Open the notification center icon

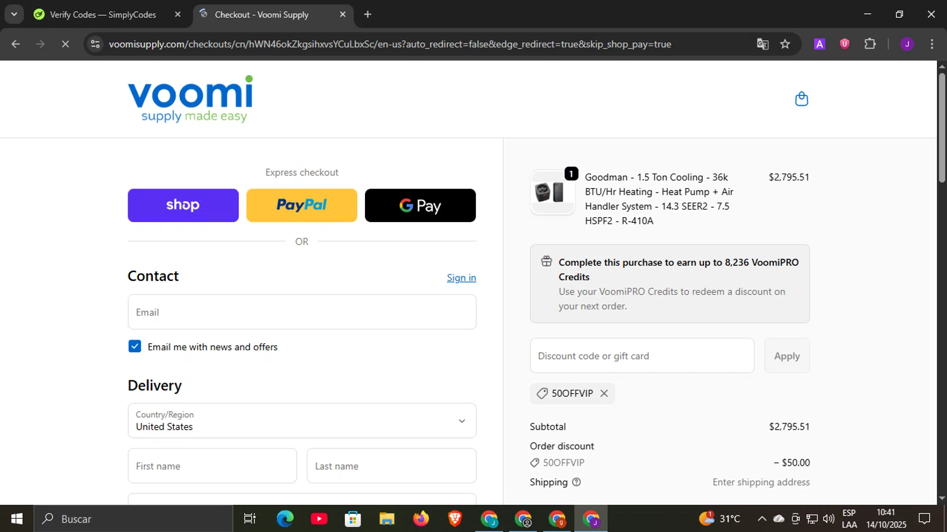[x=924, y=519]
